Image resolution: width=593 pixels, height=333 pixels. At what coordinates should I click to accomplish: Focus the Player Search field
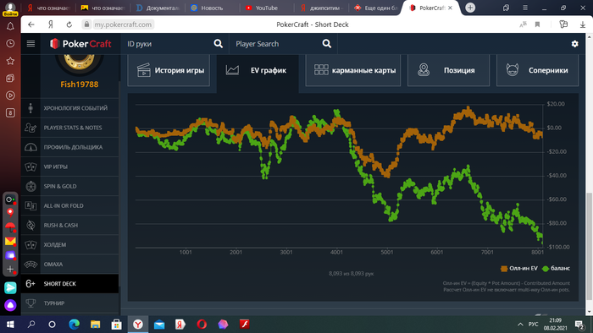pos(277,44)
